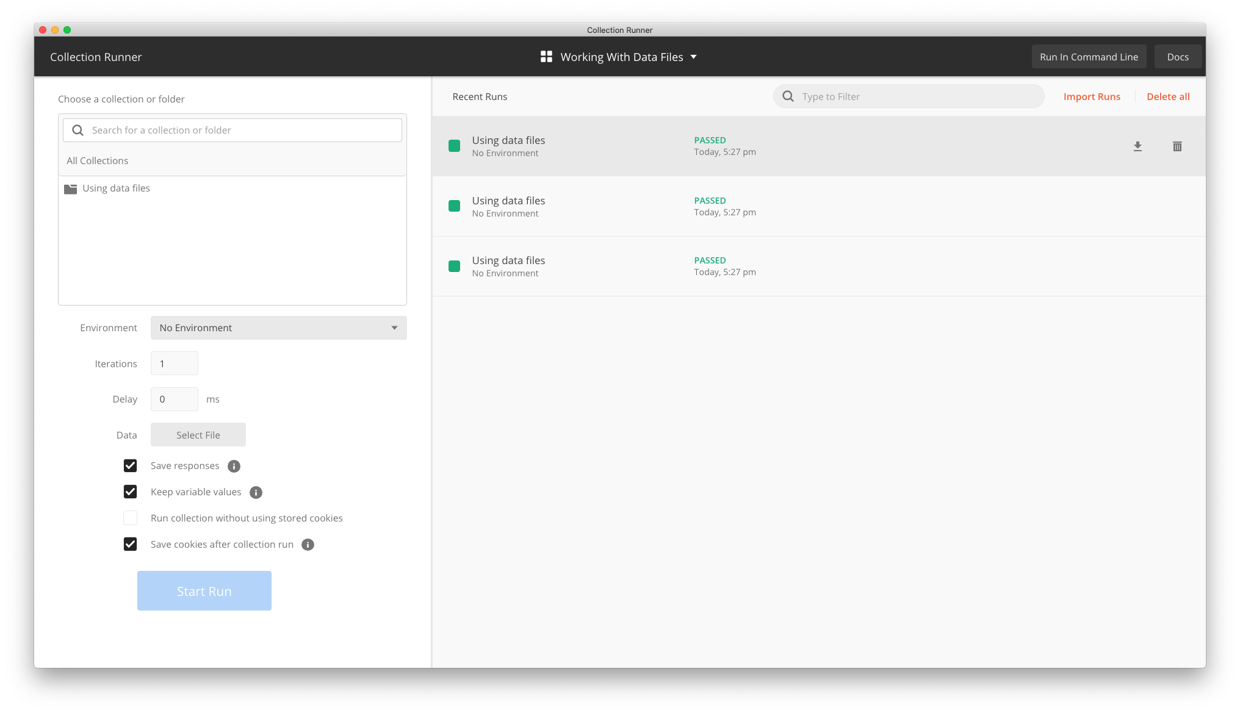
Task: Click the Run In Command Line button
Action: point(1089,57)
